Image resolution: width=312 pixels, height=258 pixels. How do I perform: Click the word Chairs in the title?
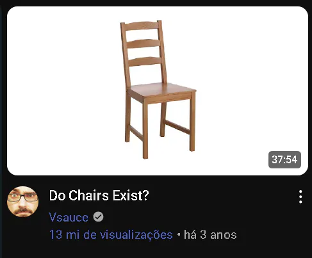coord(88,195)
